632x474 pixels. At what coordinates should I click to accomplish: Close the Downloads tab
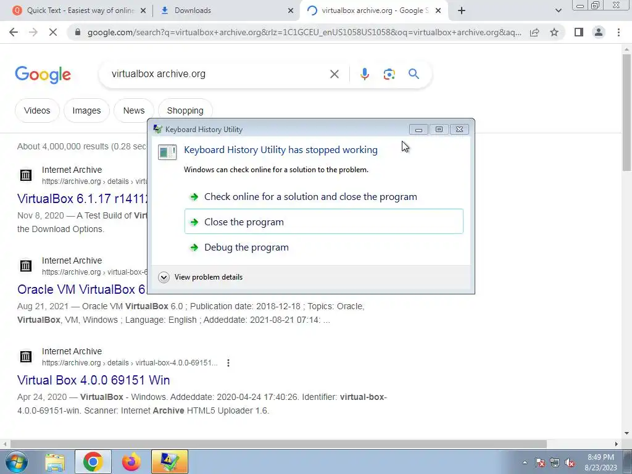coord(291,11)
